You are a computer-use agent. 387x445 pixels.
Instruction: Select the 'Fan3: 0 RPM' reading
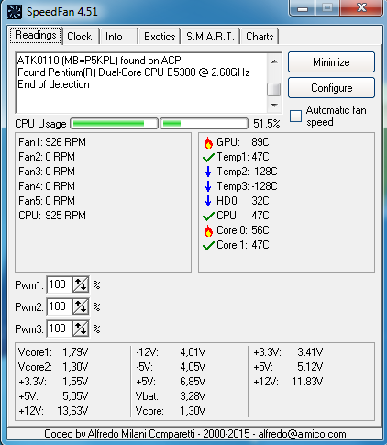pyautogui.click(x=47, y=172)
